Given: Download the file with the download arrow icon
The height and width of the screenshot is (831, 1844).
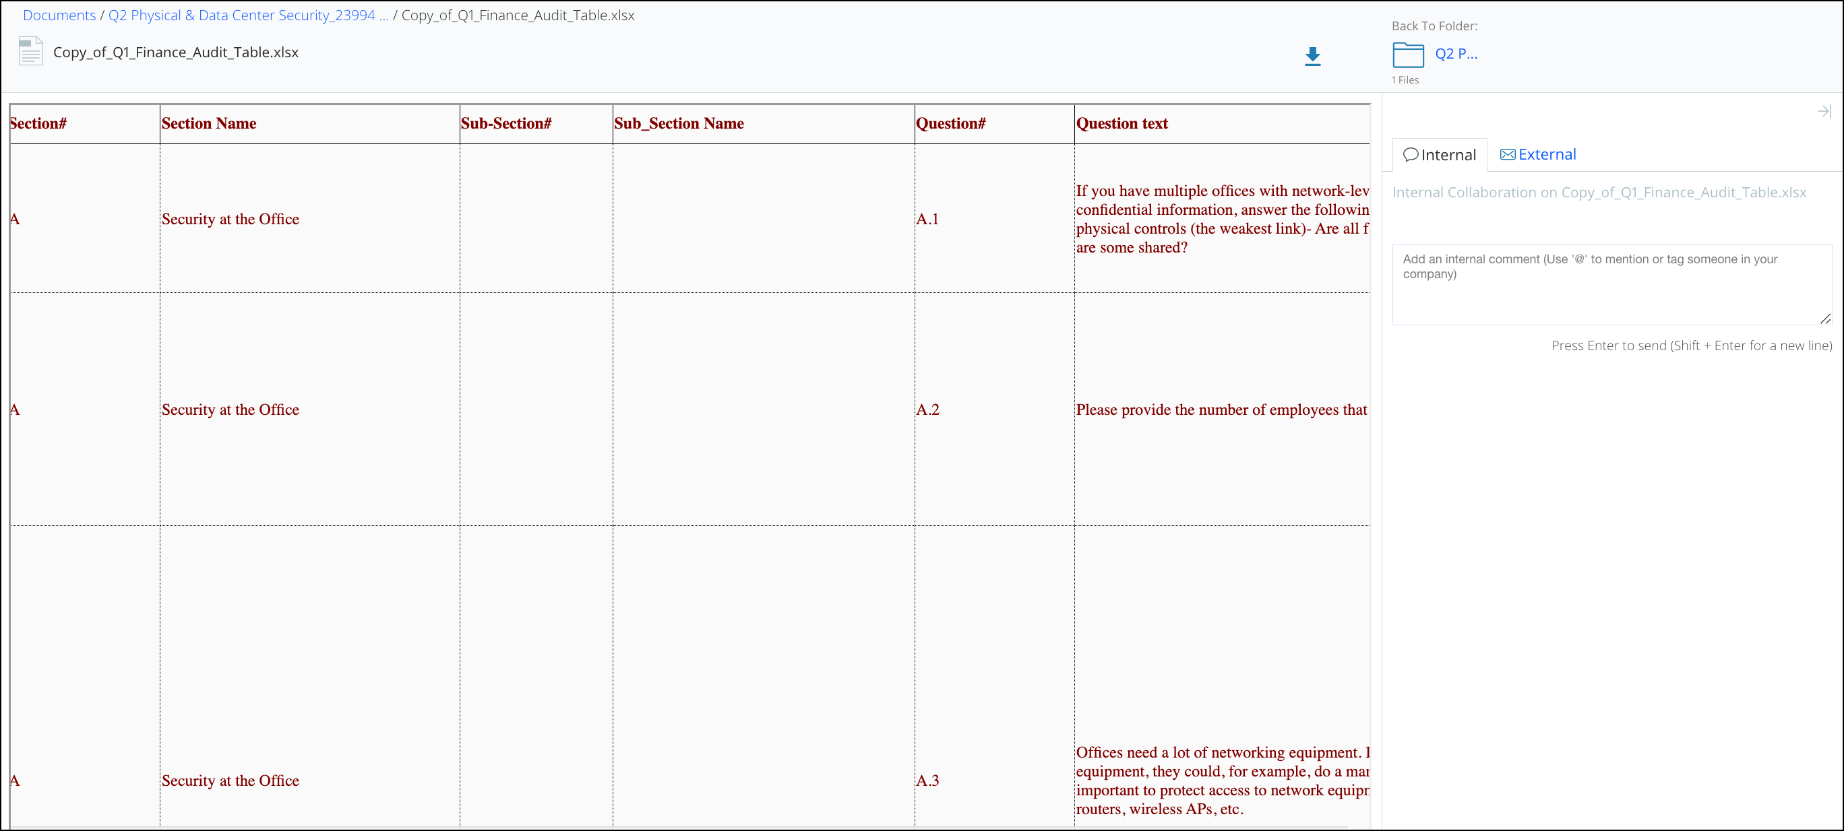Looking at the screenshot, I should [x=1312, y=56].
